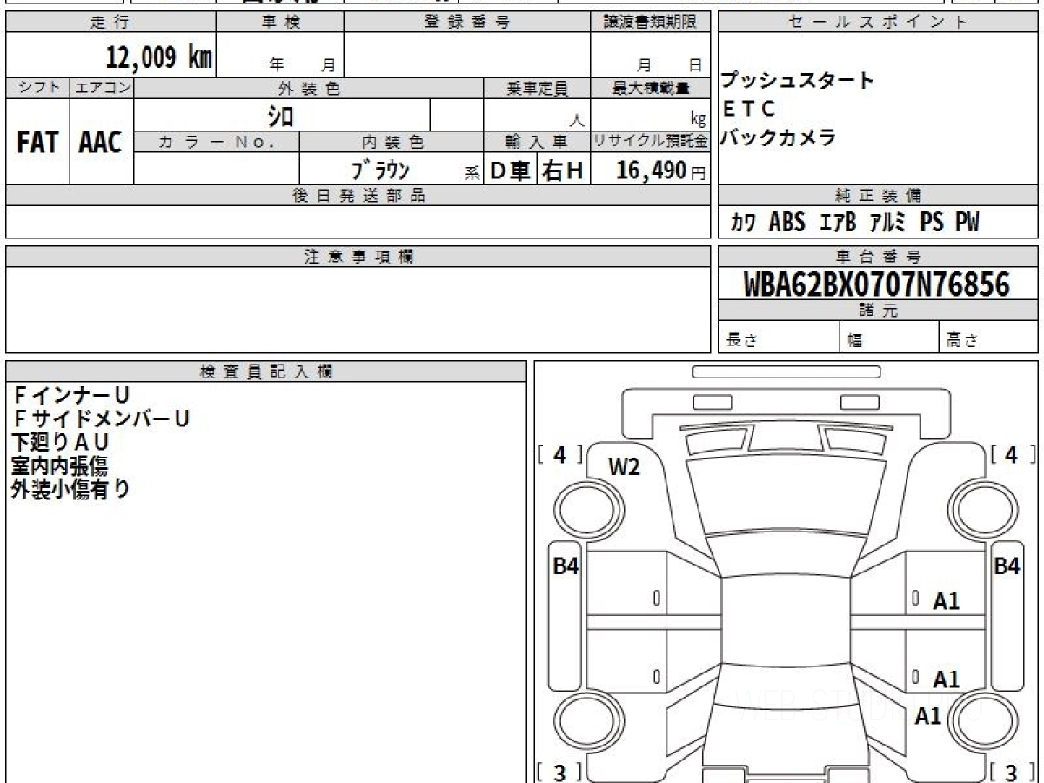Click the PS equipment entry

point(932,224)
